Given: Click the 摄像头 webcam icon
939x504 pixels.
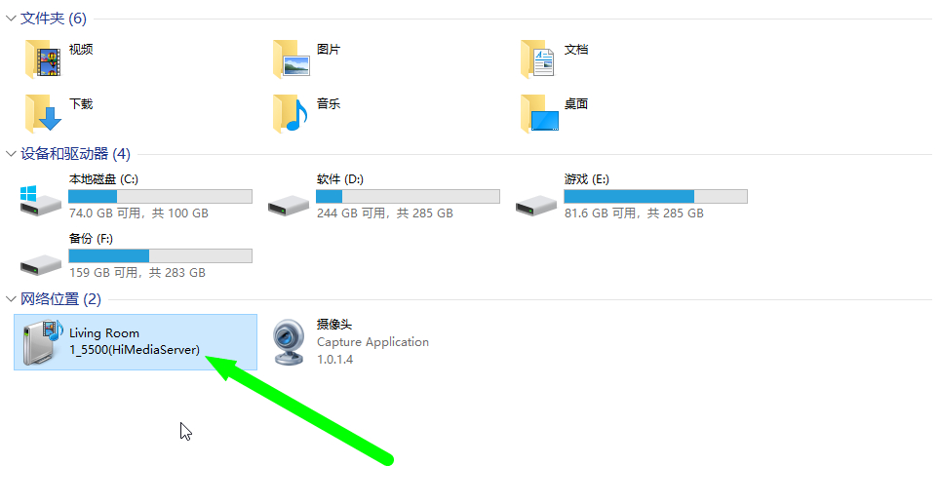Looking at the screenshot, I should click(x=289, y=342).
